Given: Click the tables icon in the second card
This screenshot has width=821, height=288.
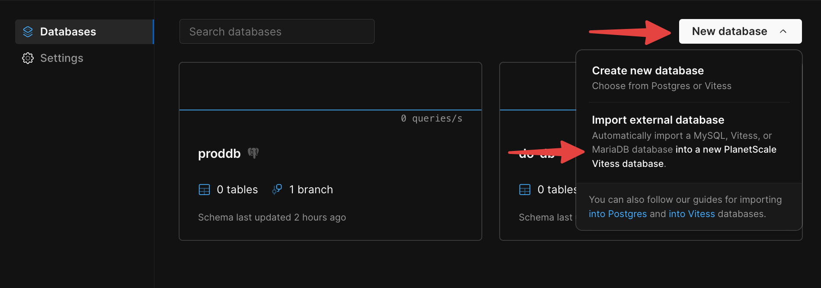Looking at the screenshot, I should 525,190.
